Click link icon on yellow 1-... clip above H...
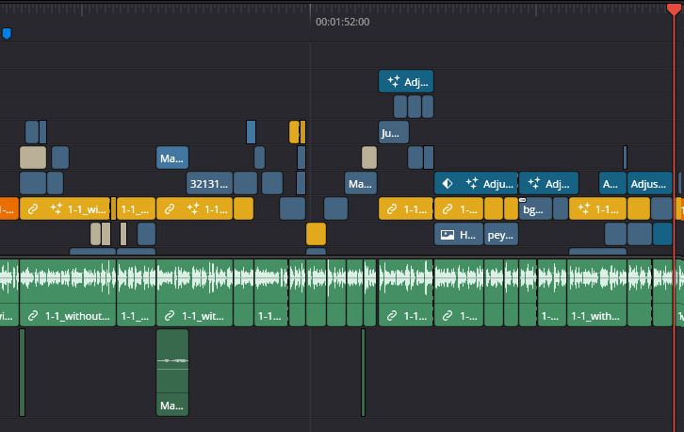 coord(448,209)
